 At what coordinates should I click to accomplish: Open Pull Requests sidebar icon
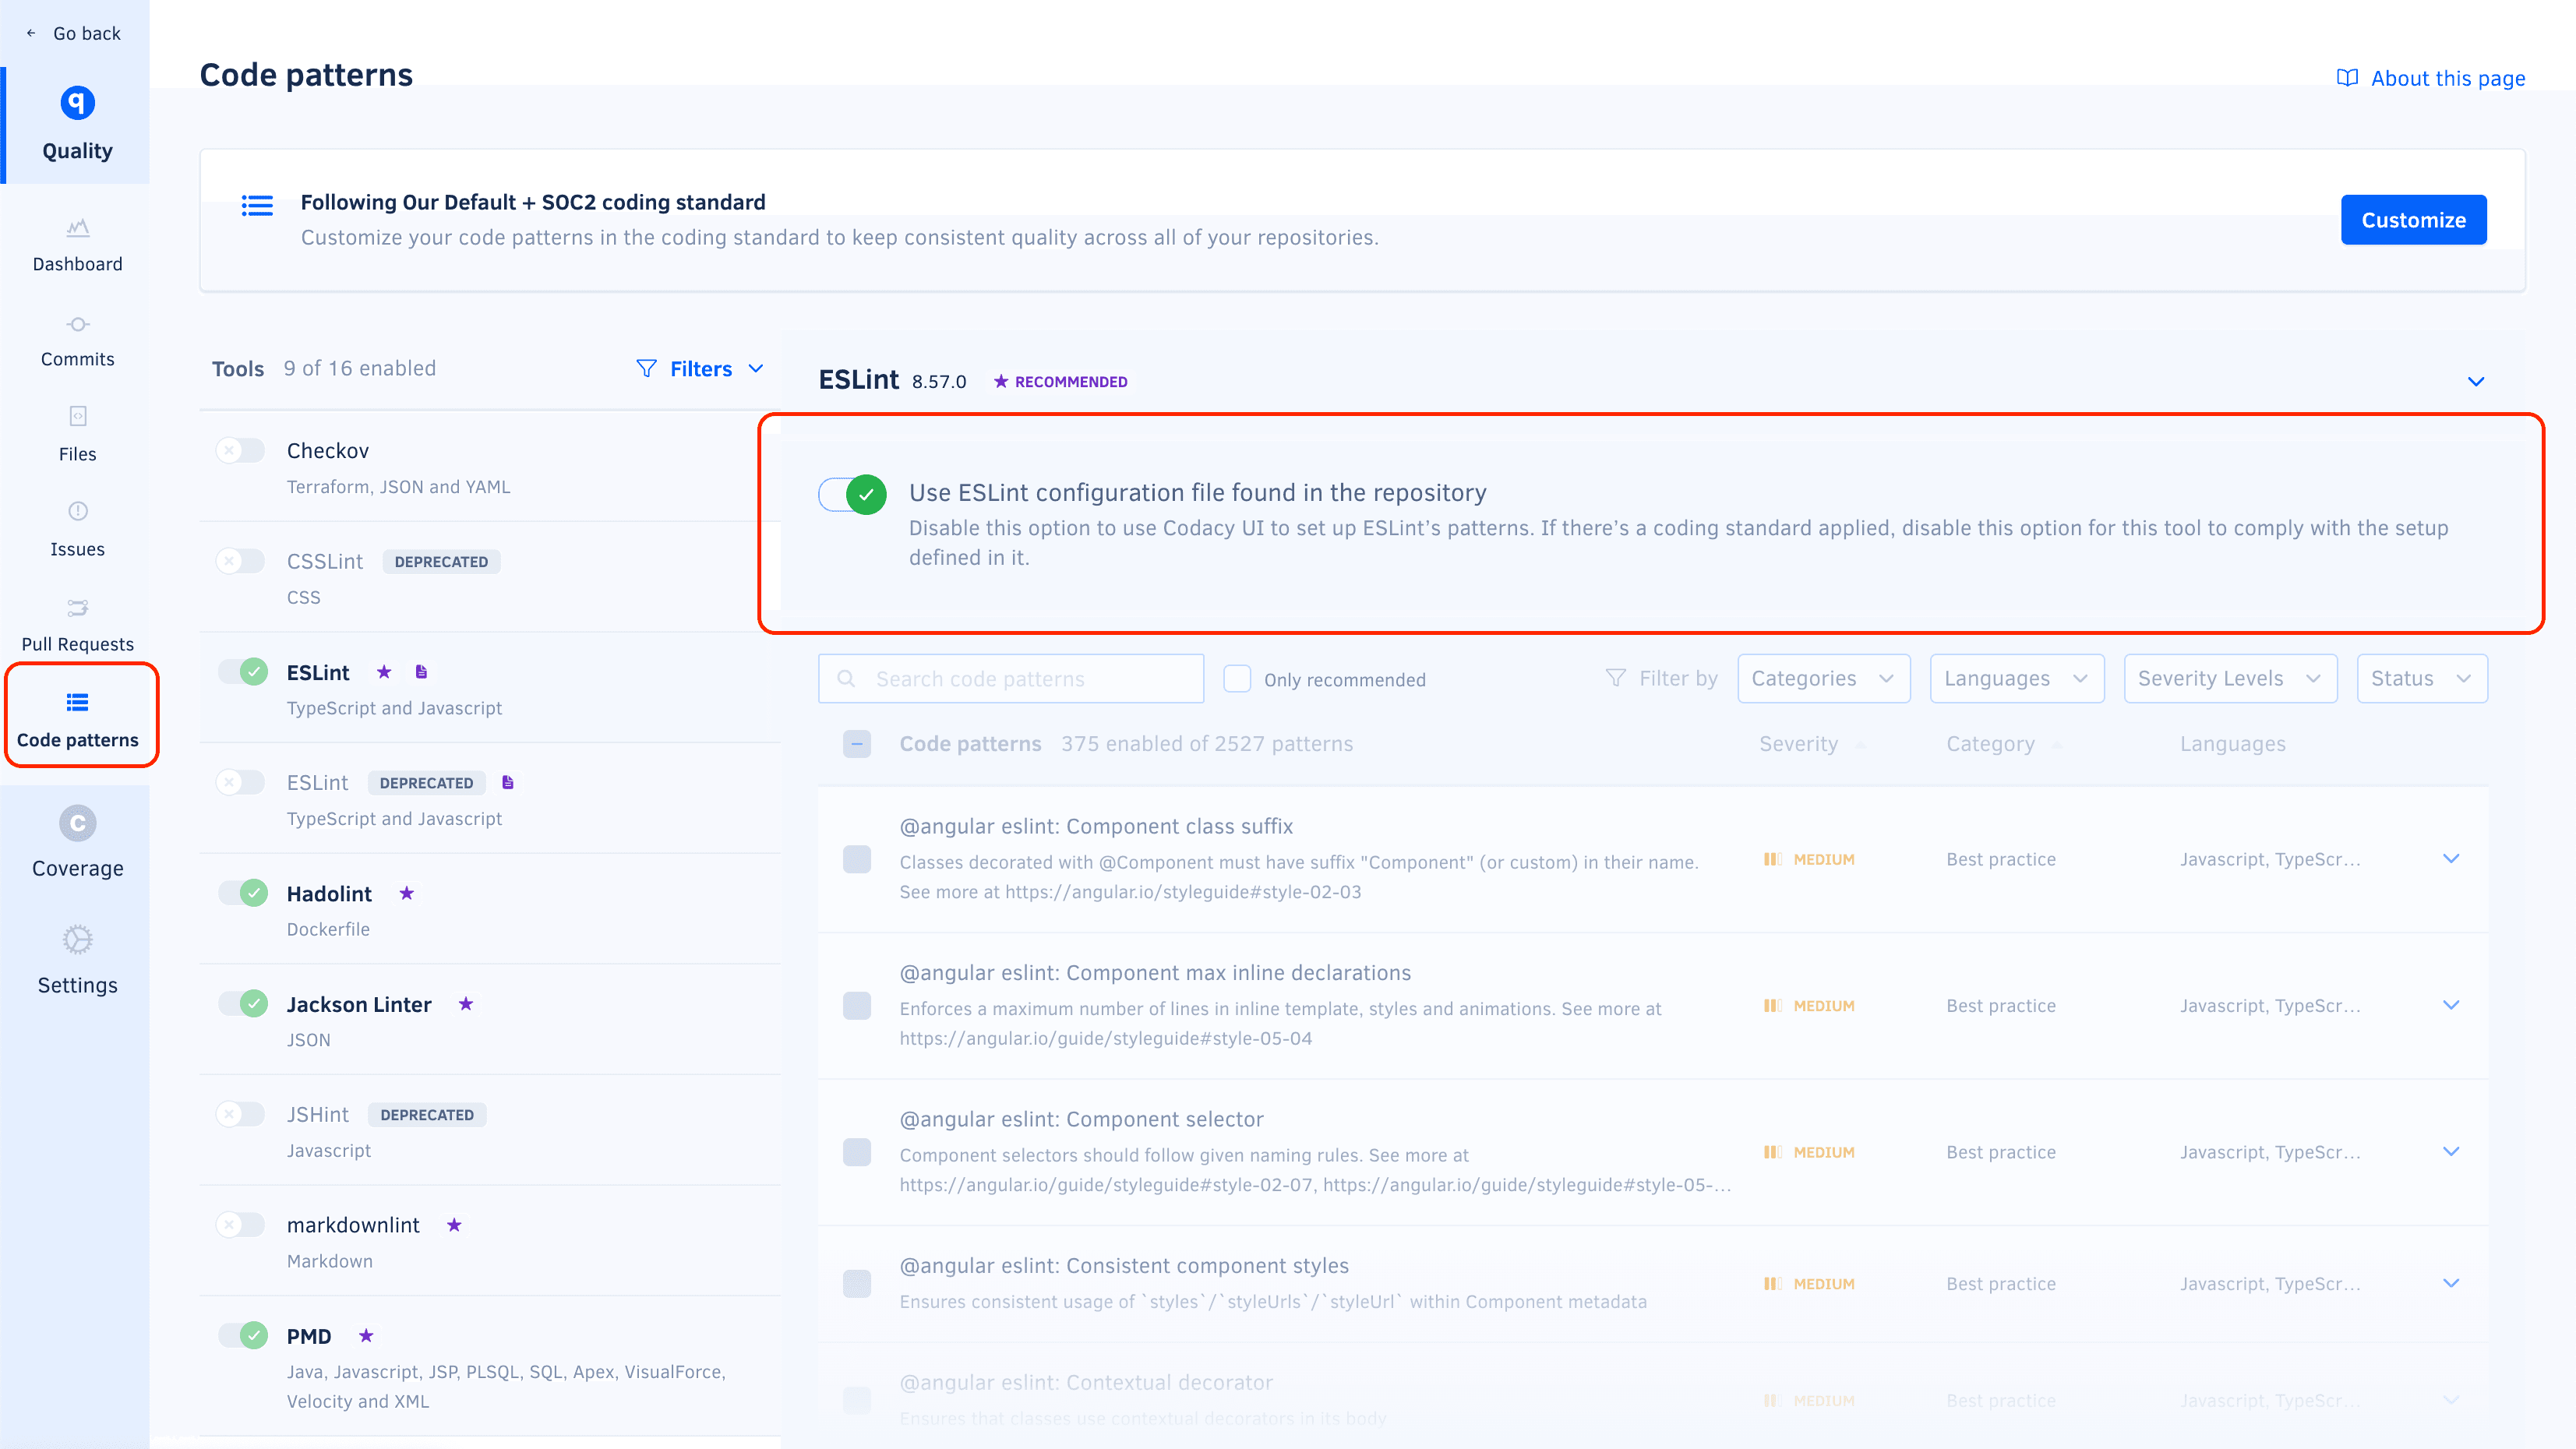click(x=77, y=607)
